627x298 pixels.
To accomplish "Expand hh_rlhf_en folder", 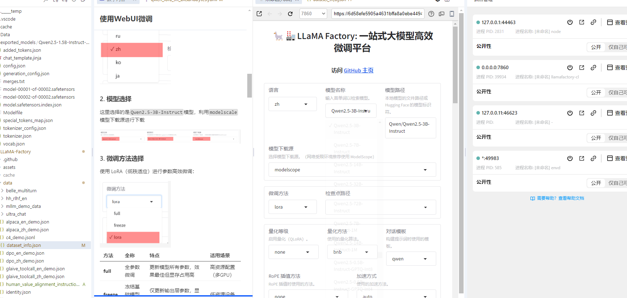I will (x=16, y=198).
